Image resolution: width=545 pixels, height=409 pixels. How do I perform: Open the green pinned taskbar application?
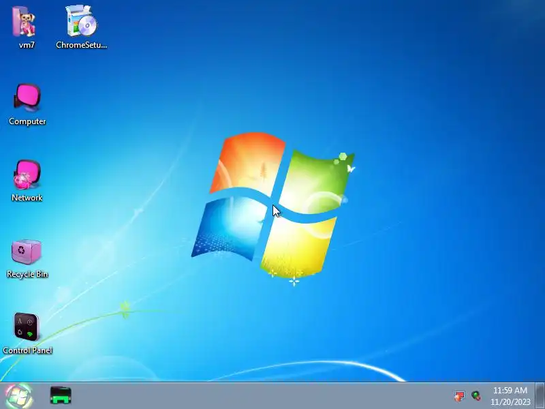click(x=61, y=395)
